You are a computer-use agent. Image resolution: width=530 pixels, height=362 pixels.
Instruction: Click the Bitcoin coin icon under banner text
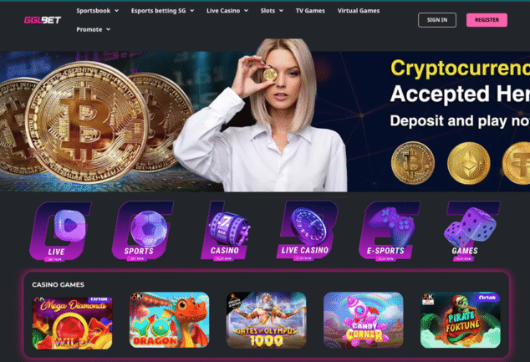pos(412,163)
